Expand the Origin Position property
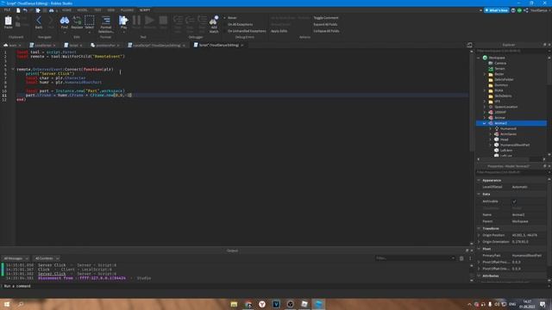This screenshot has width=552, height=310. coord(479,235)
